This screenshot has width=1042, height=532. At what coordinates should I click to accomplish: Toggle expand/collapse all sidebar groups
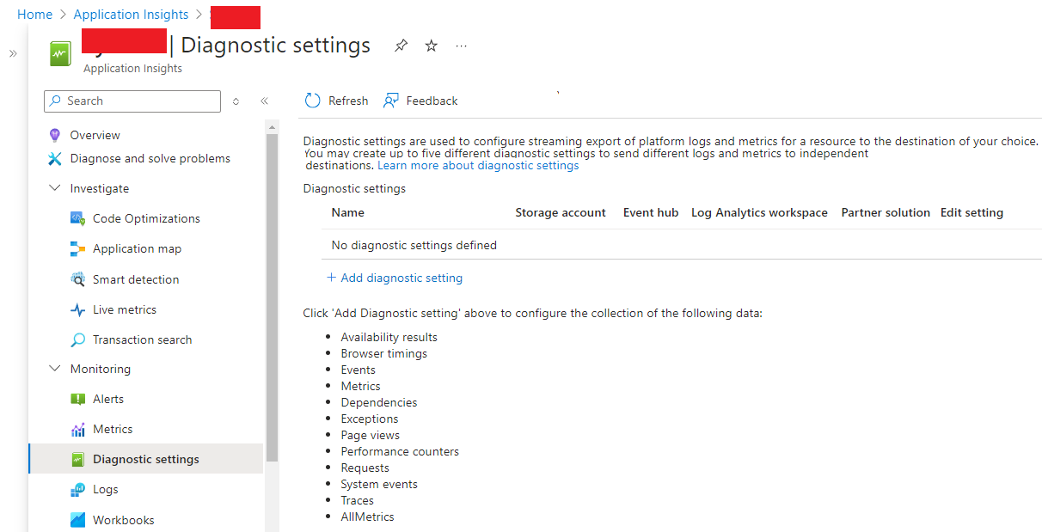pos(236,101)
